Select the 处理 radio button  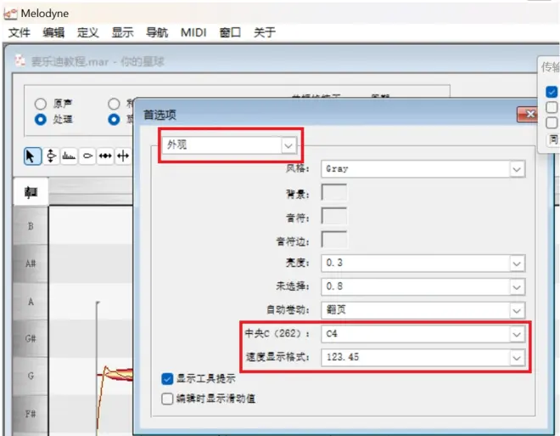tap(41, 119)
